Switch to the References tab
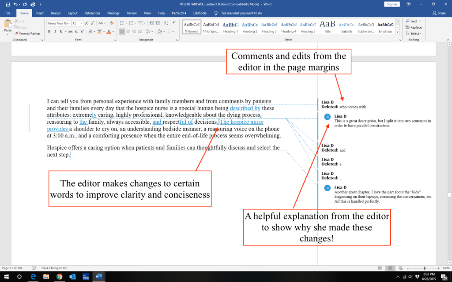452x282 pixels. pos(92,13)
